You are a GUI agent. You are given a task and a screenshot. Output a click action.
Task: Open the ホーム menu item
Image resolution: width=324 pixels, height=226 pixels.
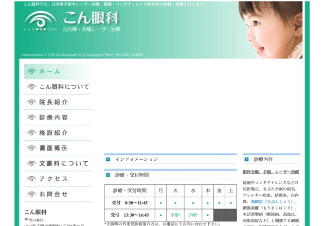point(58,71)
